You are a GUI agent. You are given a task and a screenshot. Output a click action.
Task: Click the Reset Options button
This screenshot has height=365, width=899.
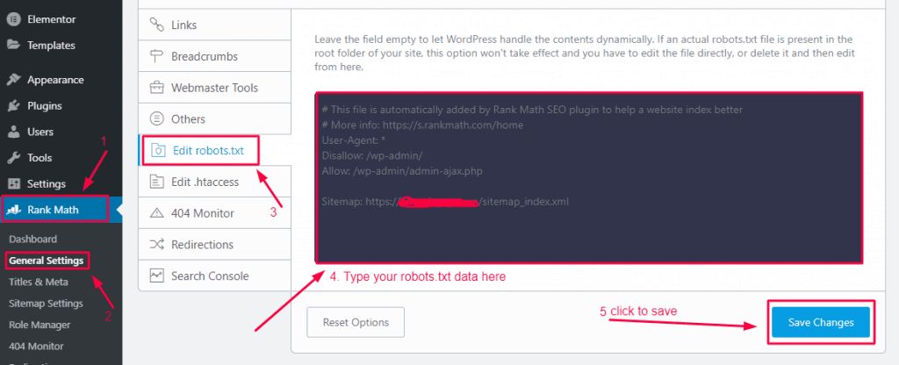[x=355, y=322]
